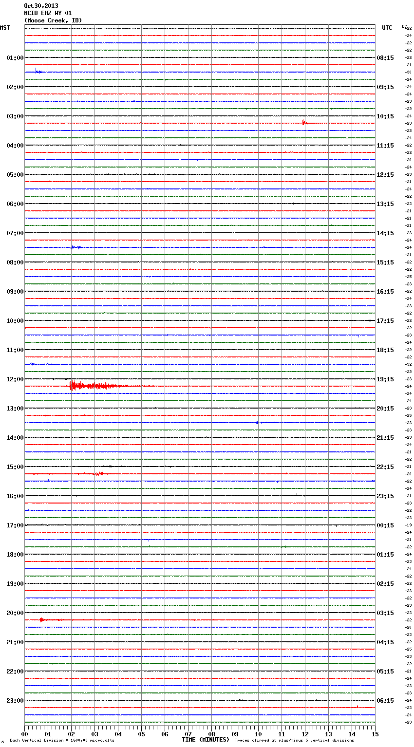Click the (Moose Creek, ID) location label
This screenshot has height=747, width=414.
(53, 20)
